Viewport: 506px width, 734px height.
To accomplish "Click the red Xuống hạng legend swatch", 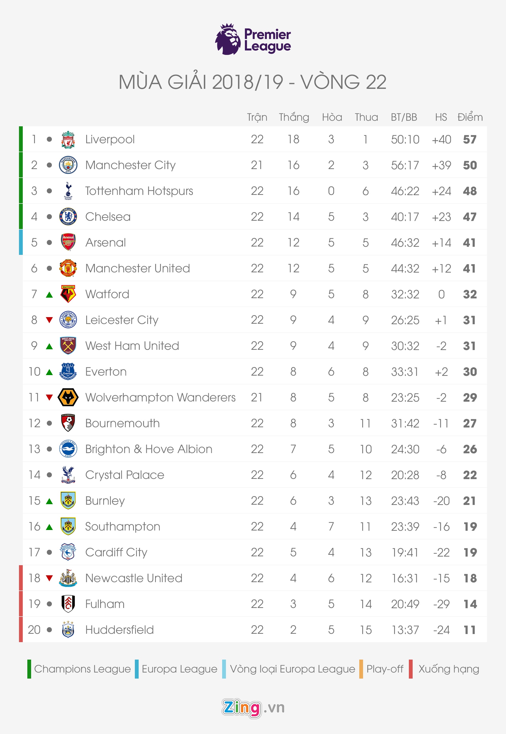I will [x=411, y=669].
